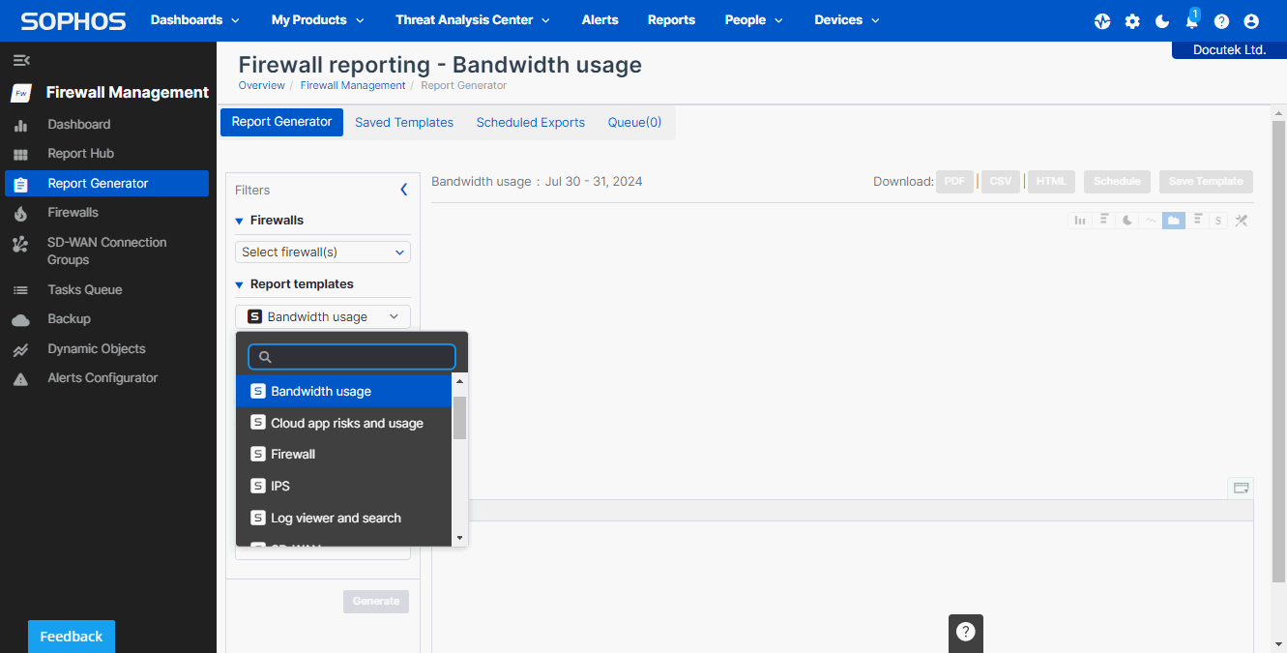The image size is (1287, 653).
Task: Select Cloud app risks and usage template
Action: point(344,423)
